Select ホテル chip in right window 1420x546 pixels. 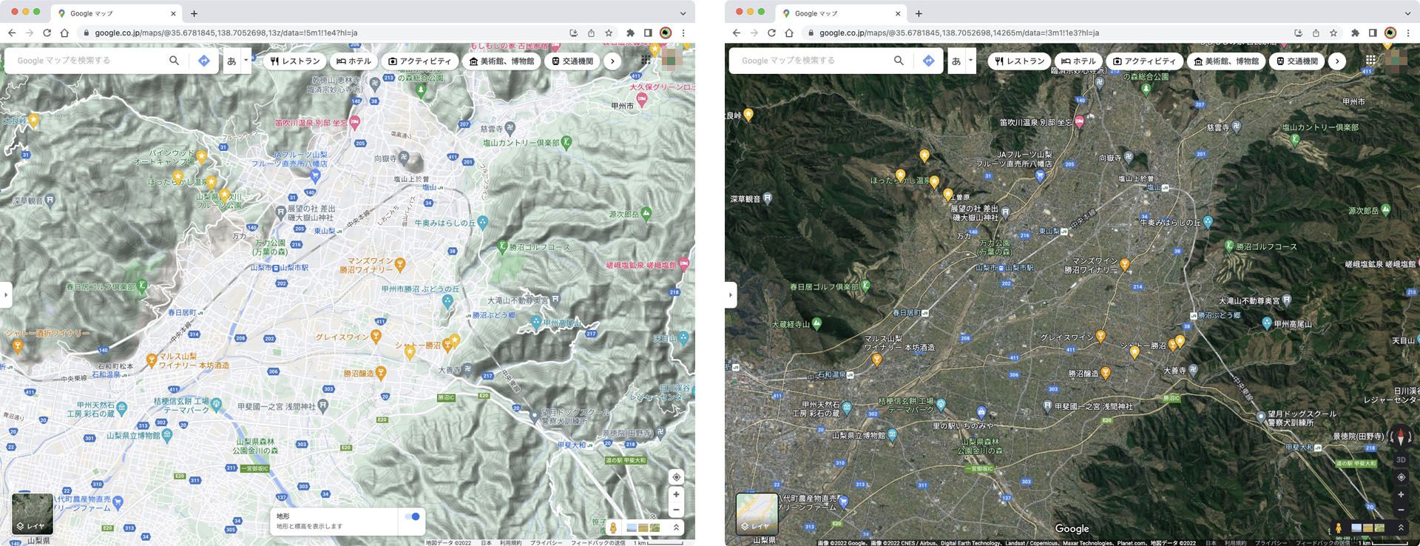coord(1078,61)
